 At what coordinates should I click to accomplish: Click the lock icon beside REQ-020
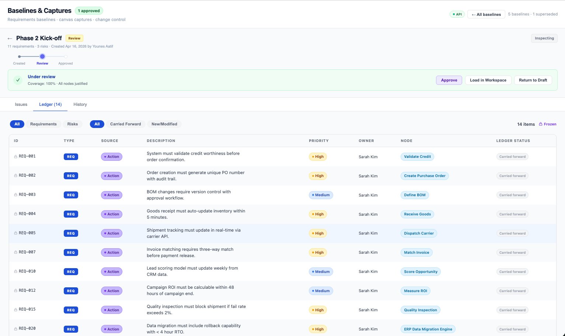click(15, 329)
